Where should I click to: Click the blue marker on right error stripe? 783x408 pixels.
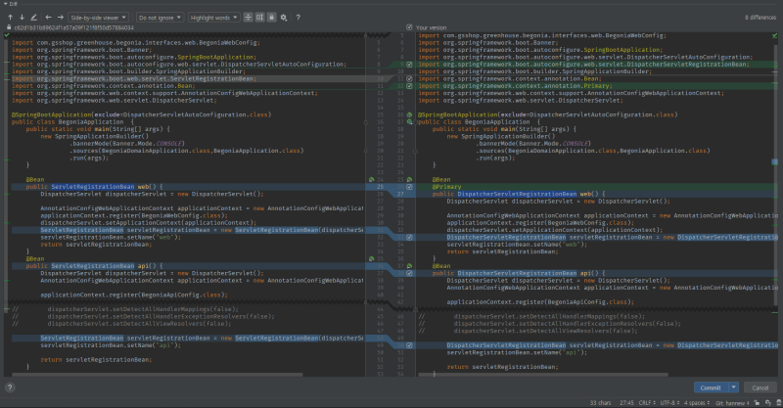[775, 161]
